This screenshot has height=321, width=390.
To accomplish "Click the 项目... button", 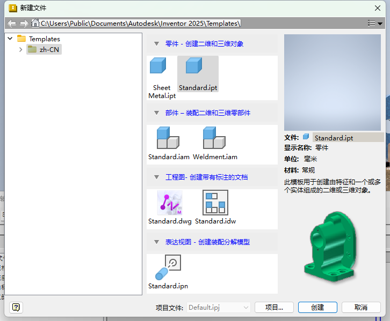I will pos(274,308).
